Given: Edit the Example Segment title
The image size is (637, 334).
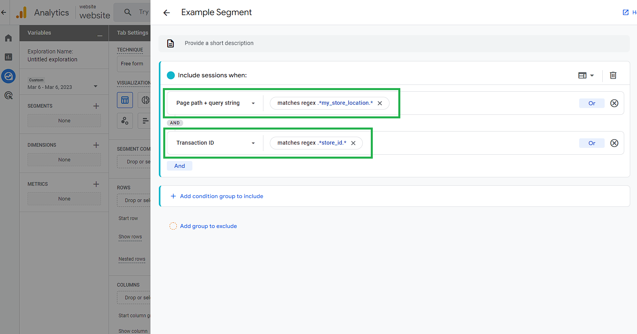Looking at the screenshot, I should (216, 12).
